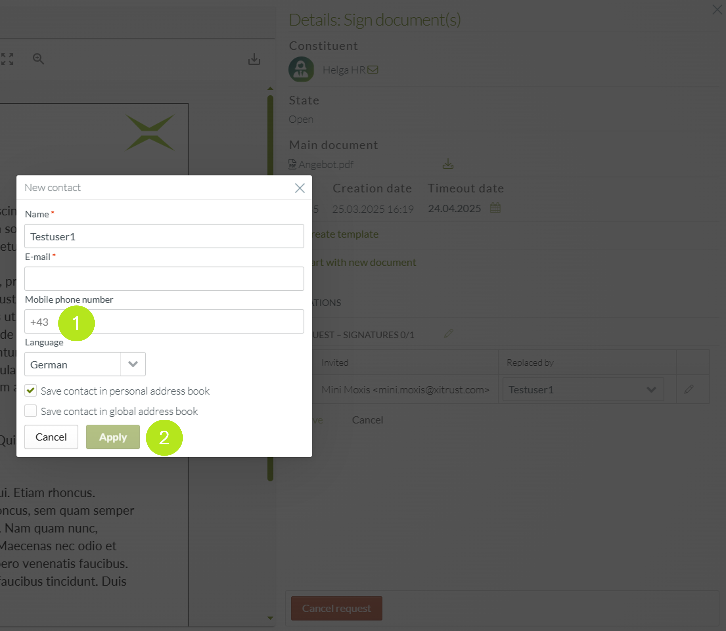Close the New contact dialog
This screenshot has height=631, width=726.
point(299,188)
